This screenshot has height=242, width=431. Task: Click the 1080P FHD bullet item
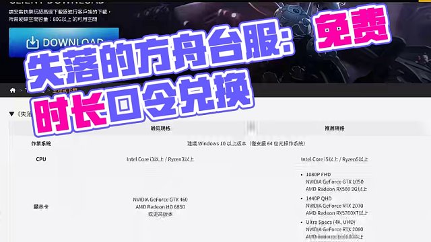click(319, 175)
